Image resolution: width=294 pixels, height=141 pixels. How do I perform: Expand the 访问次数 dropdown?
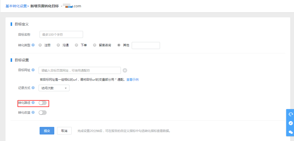(54, 88)
